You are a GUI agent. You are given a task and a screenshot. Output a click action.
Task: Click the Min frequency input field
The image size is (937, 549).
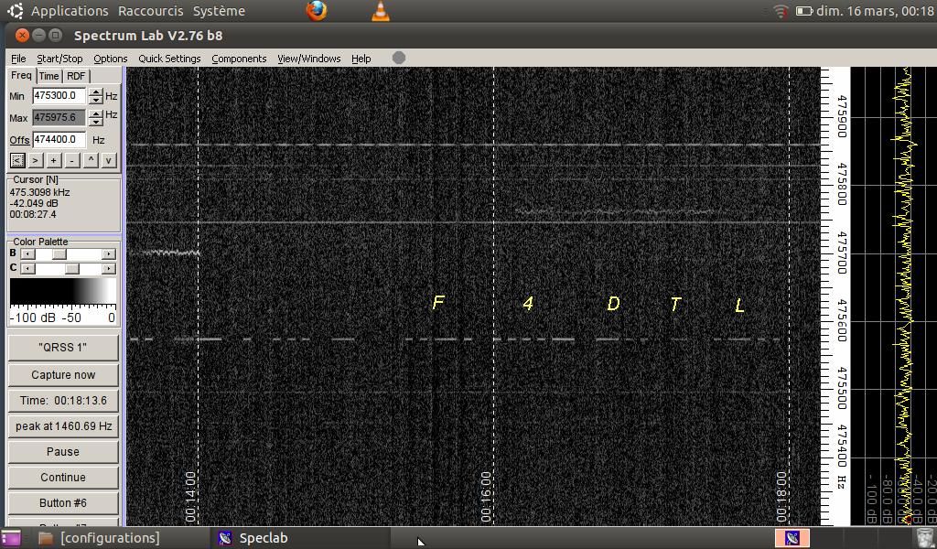[x=59, y=95]
